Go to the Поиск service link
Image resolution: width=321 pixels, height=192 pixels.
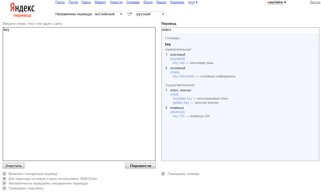60,2
